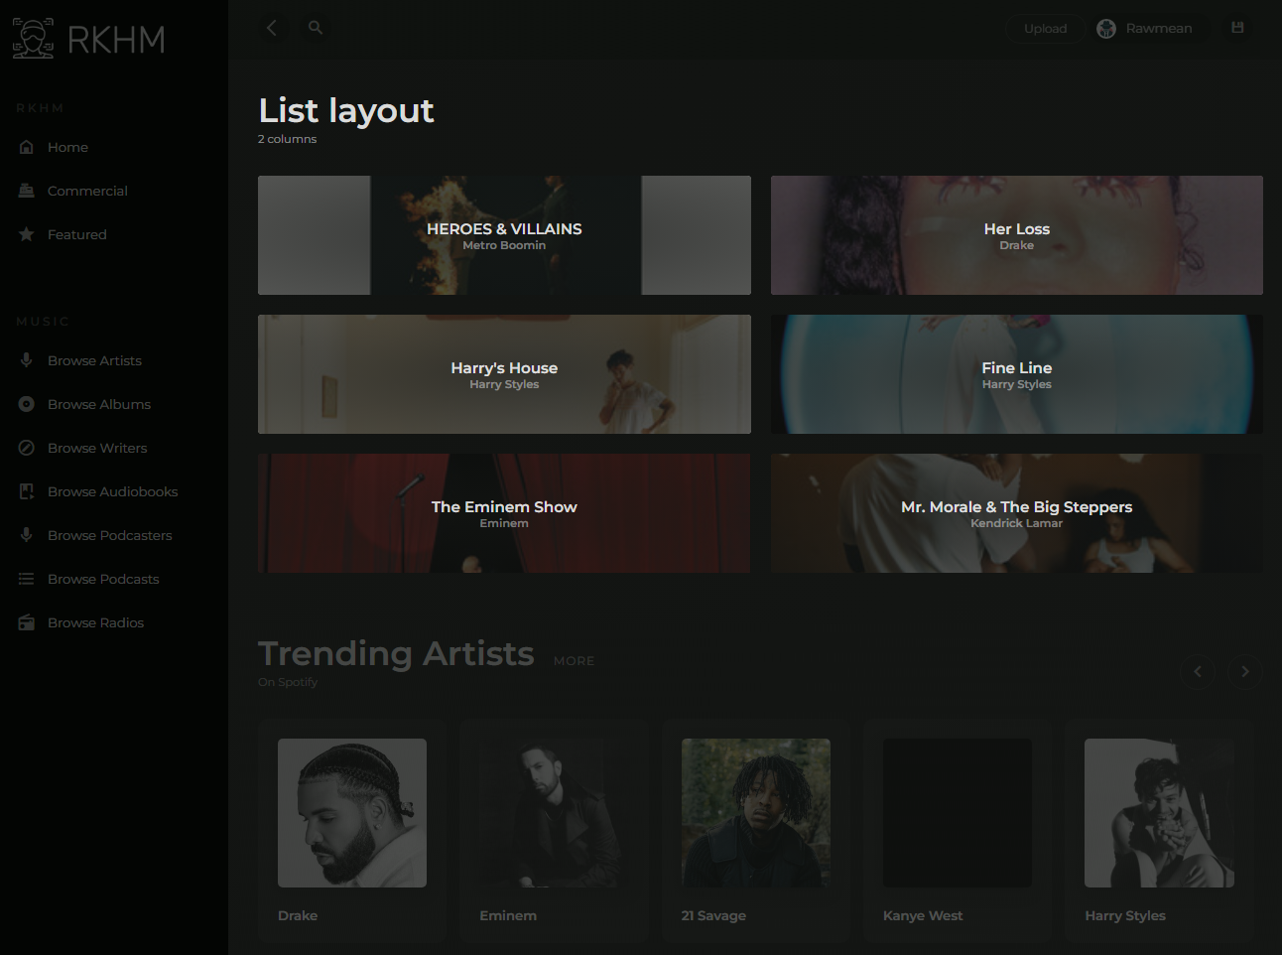The image size is (1282, 955).
Task: Click the Home house icon
Action: tap(27, 147)
